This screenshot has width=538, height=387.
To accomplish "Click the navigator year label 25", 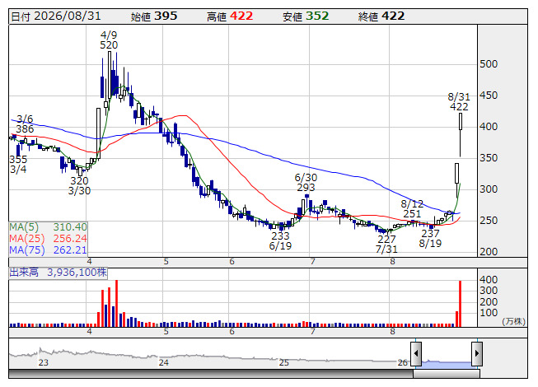I will (283, 362).
